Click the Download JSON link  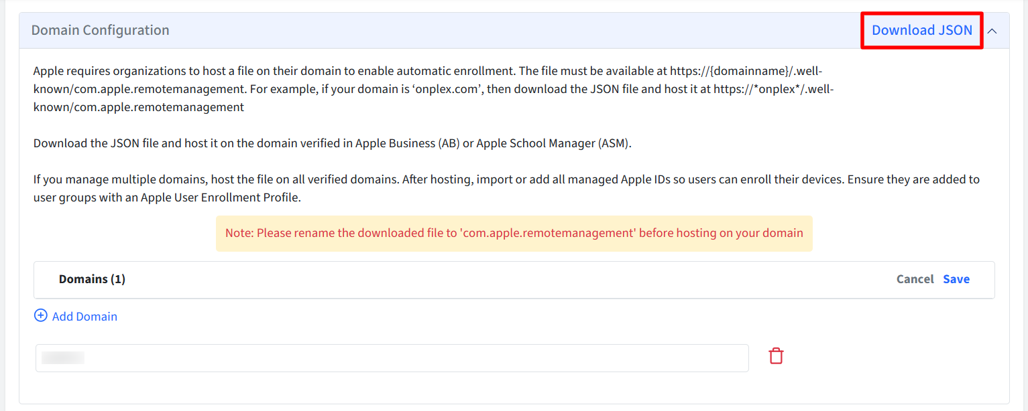(x=921, y=30)
